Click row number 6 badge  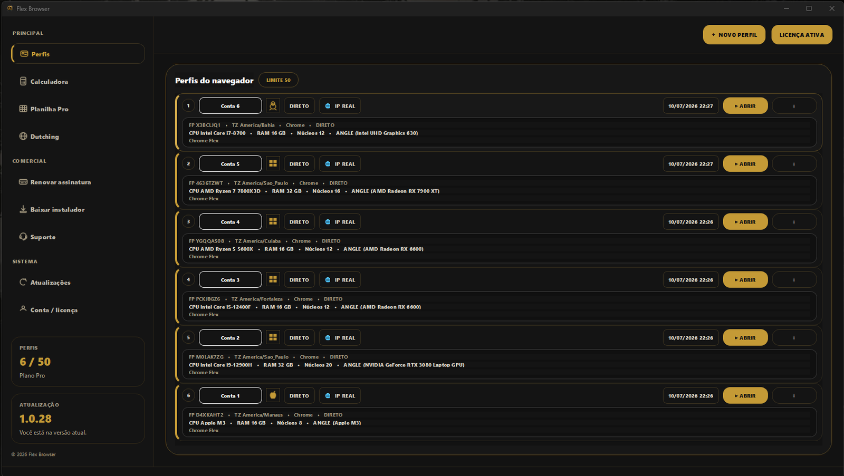[188, 395]
